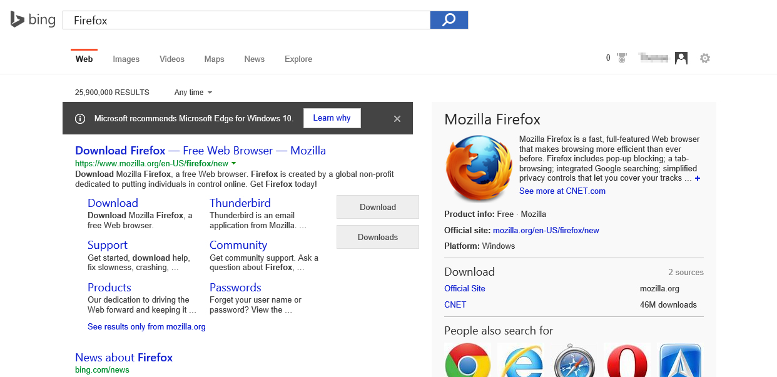Image resolution: width=777 pixels, height=377 pixels.
Task: Expand the mozilla.org URL dropdown arrow
Action: click(233, 163)
